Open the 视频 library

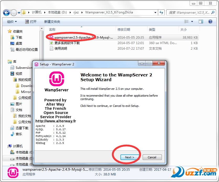click(19, 74)
